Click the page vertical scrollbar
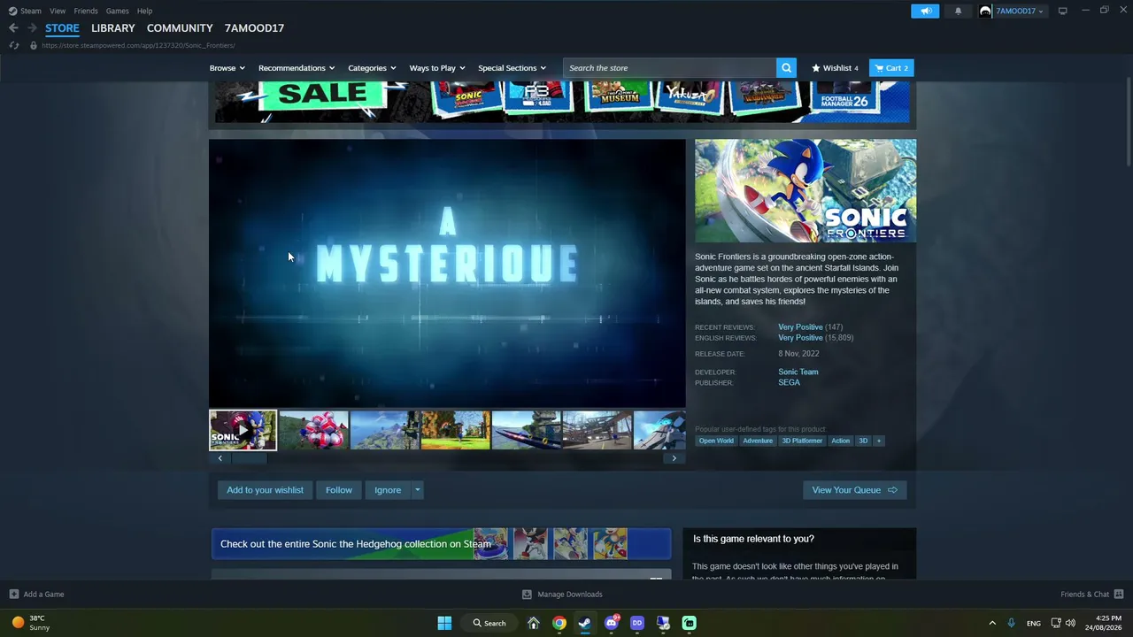This screenshot has height=637, width=1133. [1128, 120]
